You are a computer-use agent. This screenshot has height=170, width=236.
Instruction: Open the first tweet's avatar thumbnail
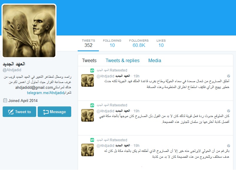(87, 81)
